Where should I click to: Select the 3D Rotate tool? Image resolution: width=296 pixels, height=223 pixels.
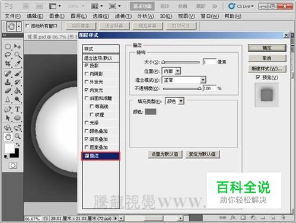click(8, 128)
